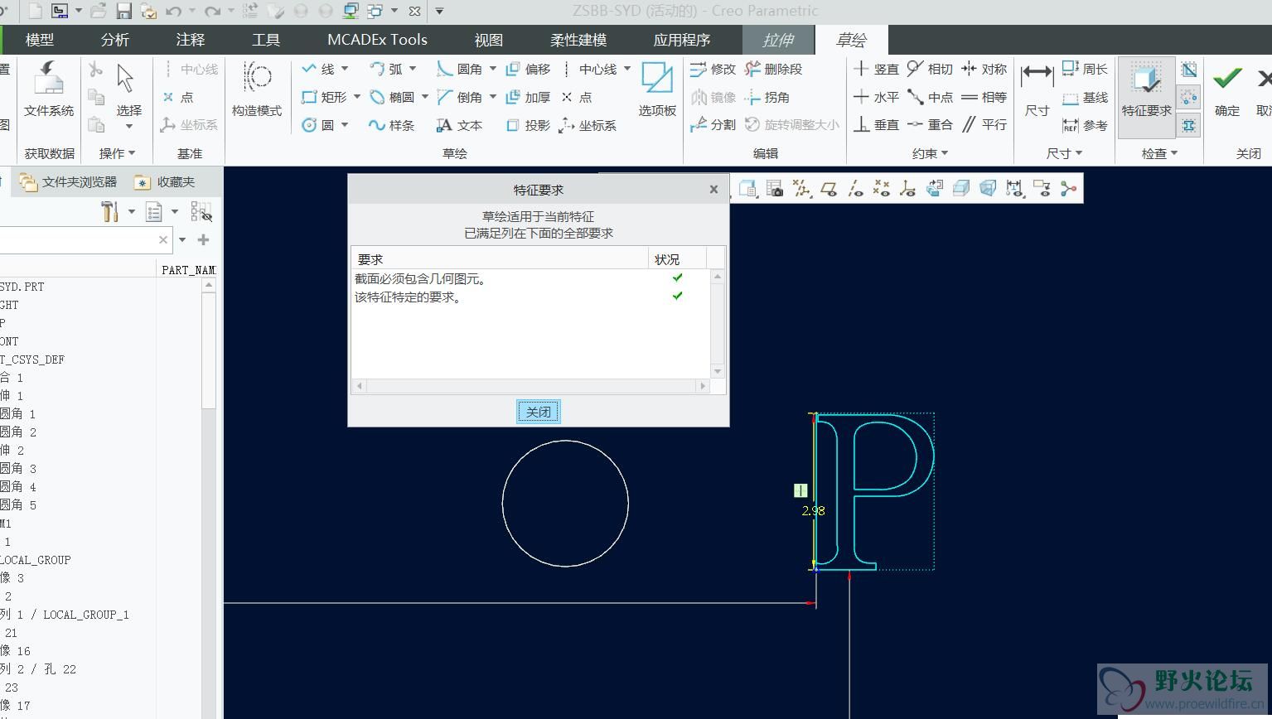Open the Palette (选项板) tool

click(x=657, y=89)
